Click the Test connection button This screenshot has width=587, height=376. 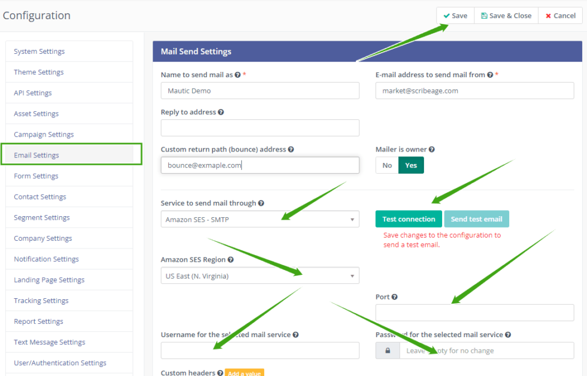(409, 219)
